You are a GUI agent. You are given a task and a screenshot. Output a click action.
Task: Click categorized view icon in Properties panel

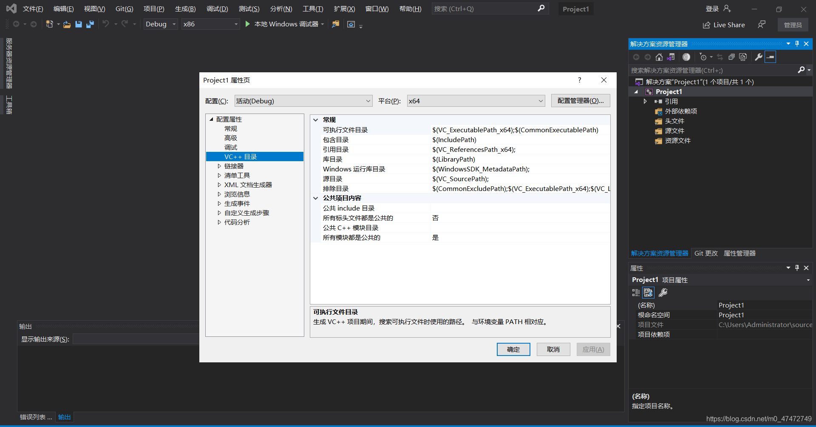pos(636,293)
